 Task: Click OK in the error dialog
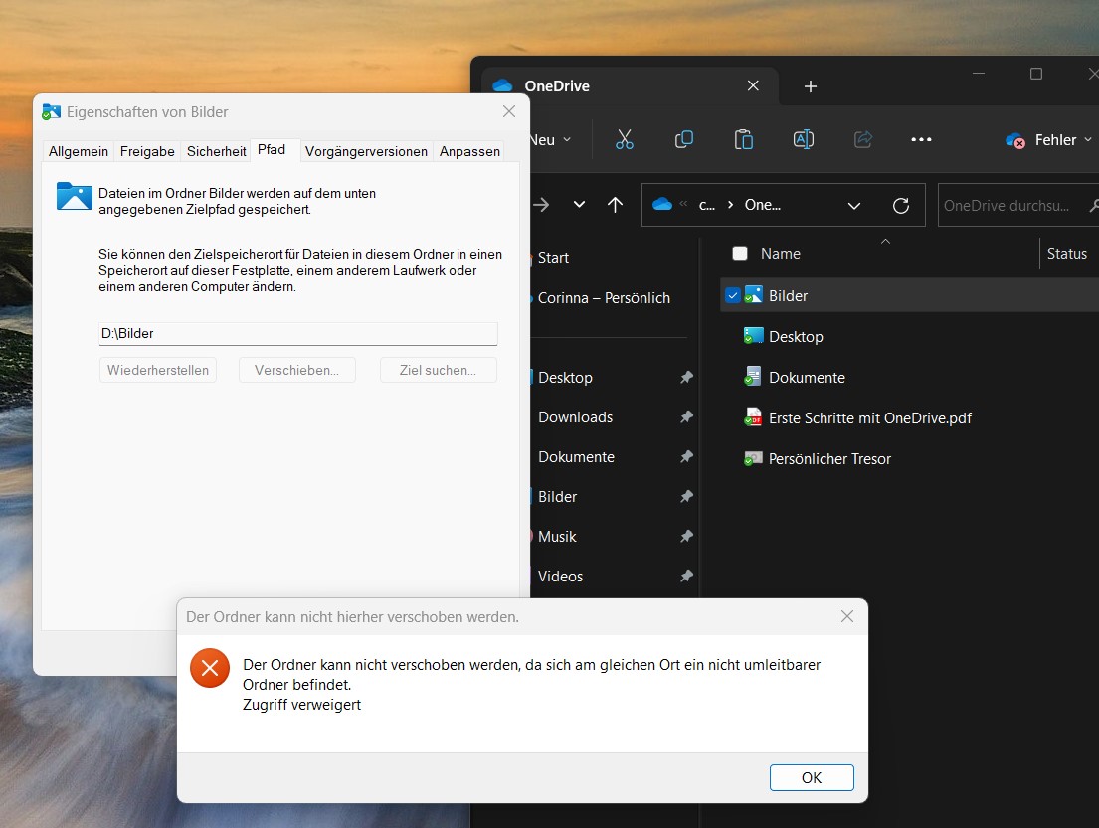(x=812, y=777)
